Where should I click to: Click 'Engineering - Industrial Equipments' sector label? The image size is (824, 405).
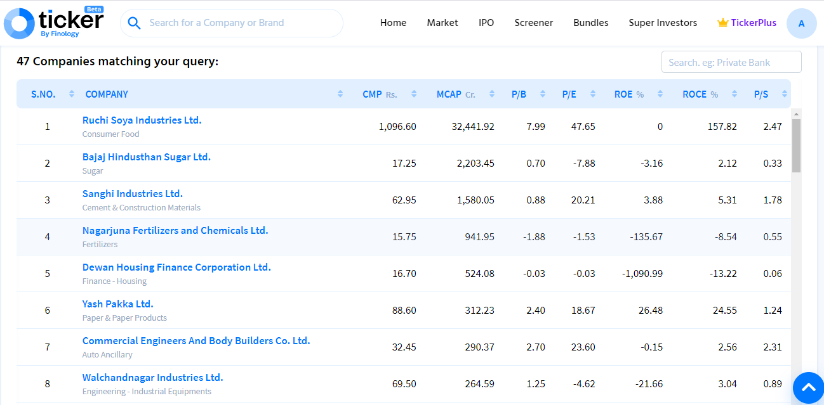[x=147, y=391]
